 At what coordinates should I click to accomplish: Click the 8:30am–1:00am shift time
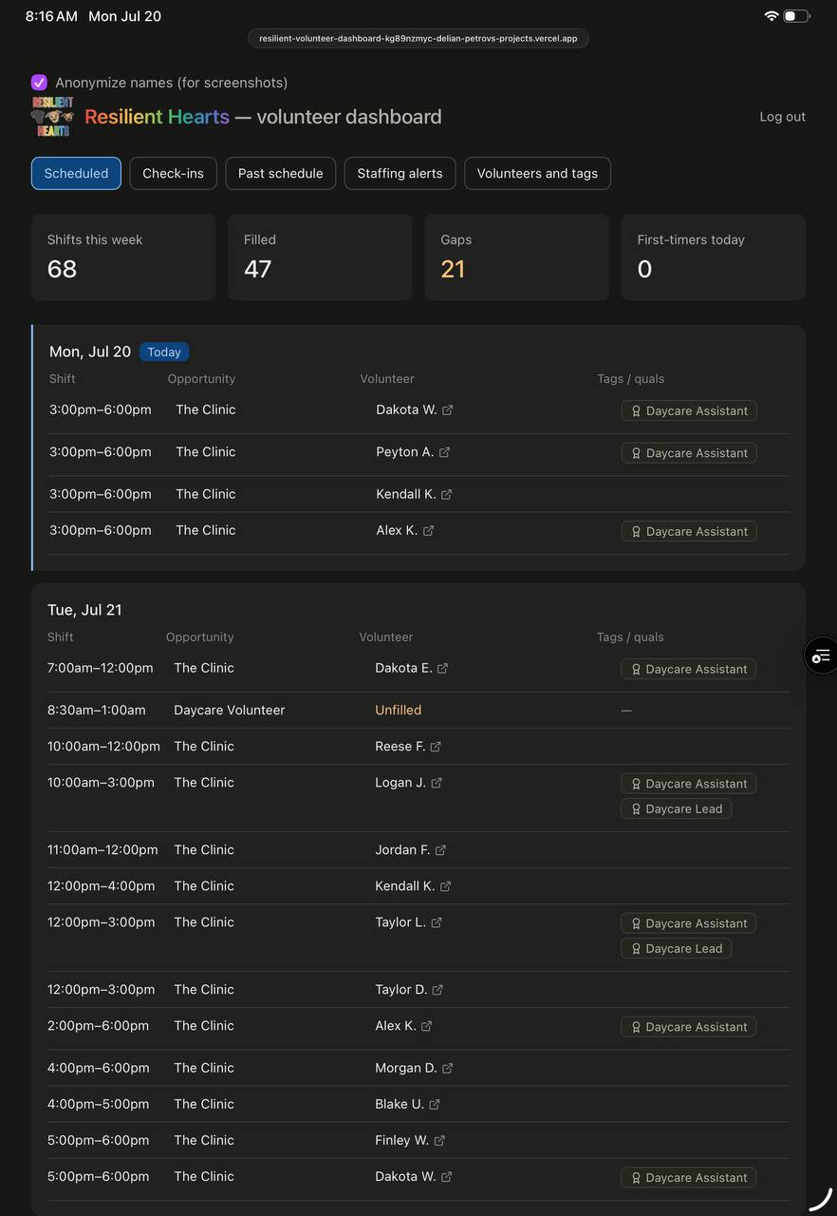[x=97, y=710]
